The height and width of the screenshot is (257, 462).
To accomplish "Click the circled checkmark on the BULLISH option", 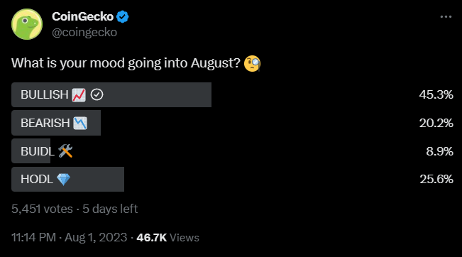I will (97, 95).
